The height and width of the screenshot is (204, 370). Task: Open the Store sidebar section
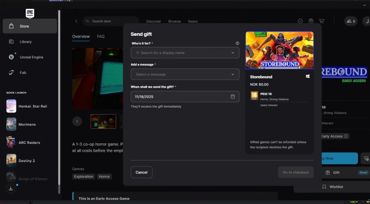(30, 26)
